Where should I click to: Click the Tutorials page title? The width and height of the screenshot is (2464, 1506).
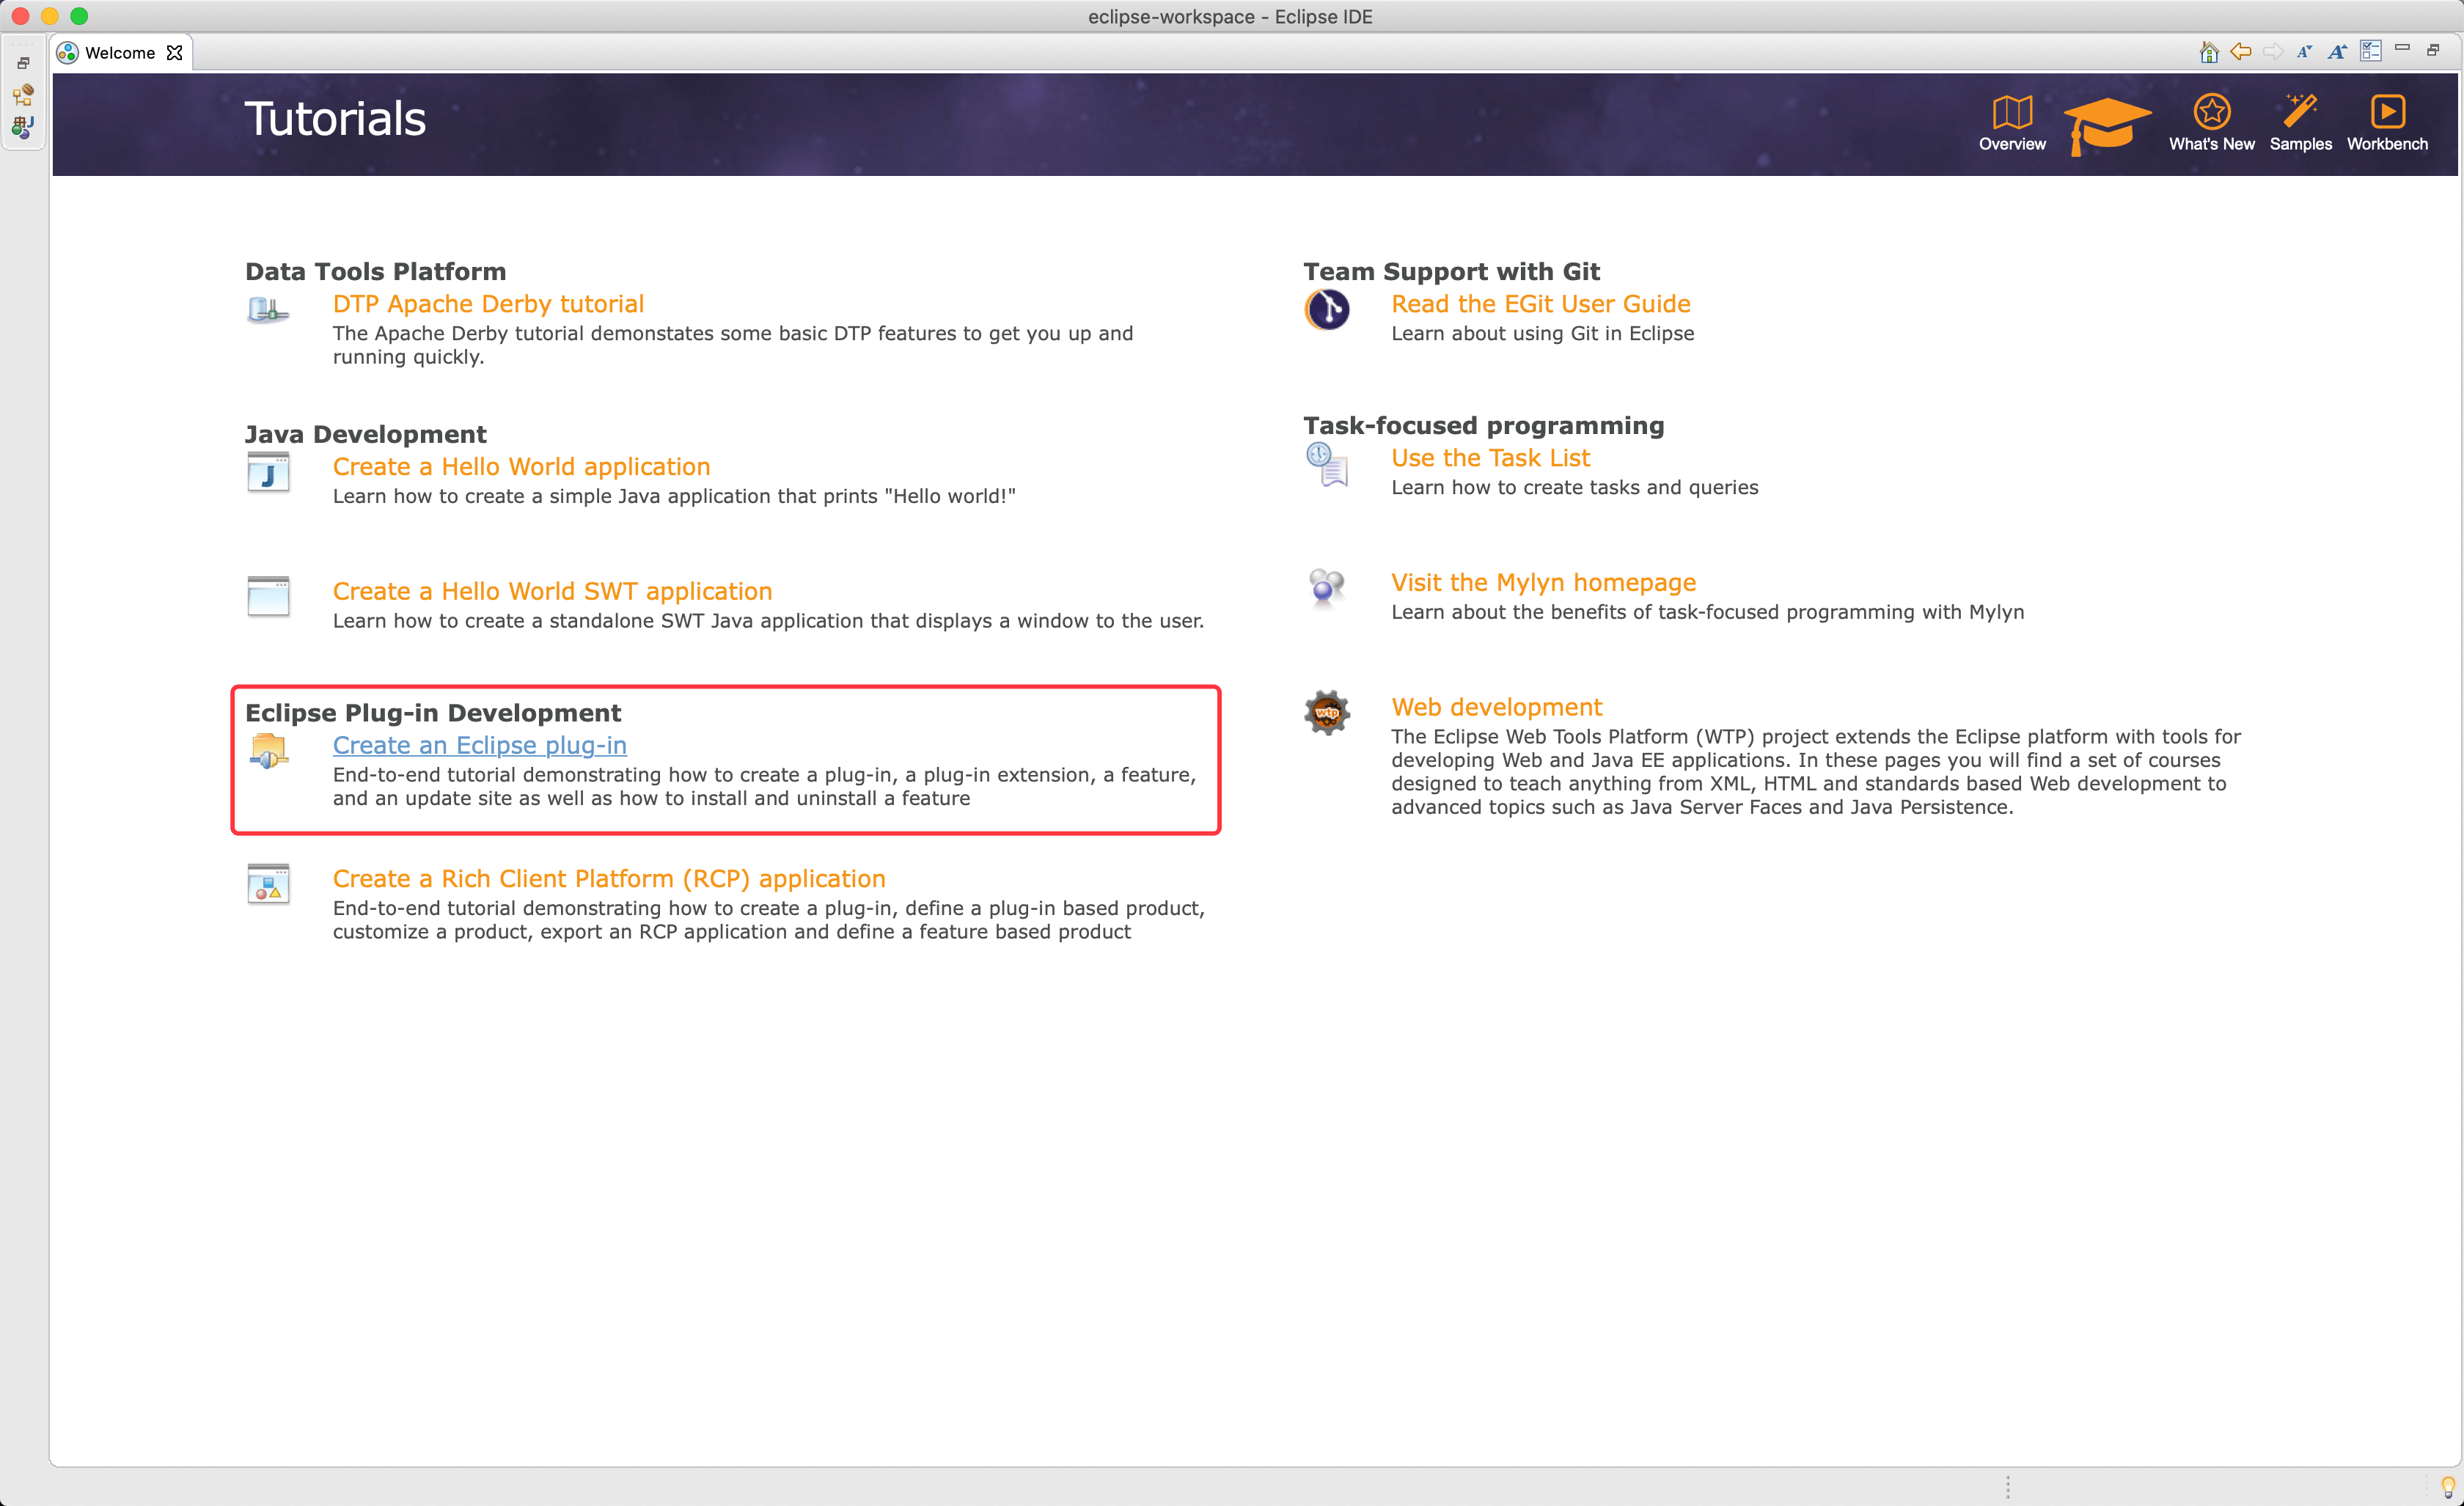pyautogui.click(x=335, y=118)
